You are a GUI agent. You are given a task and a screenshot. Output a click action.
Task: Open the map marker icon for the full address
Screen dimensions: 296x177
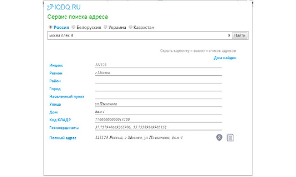[219, 137]
